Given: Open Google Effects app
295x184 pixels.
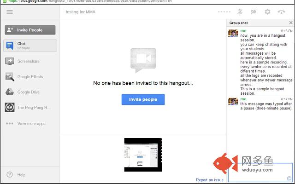Looking at the screenshot, I should 30,77.
